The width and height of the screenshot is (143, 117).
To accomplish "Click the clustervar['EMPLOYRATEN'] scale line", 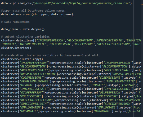I will [71, 108].
